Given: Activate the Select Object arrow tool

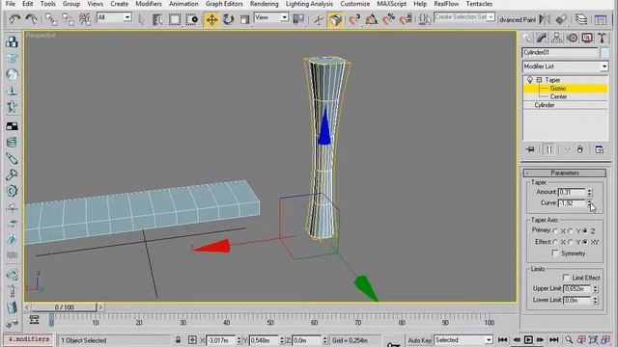Looking at the screenshot, I should [141, 19].
